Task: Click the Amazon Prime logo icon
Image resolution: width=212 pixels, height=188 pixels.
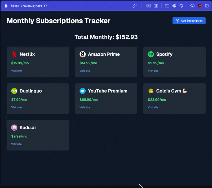Action: pos(82,54)
